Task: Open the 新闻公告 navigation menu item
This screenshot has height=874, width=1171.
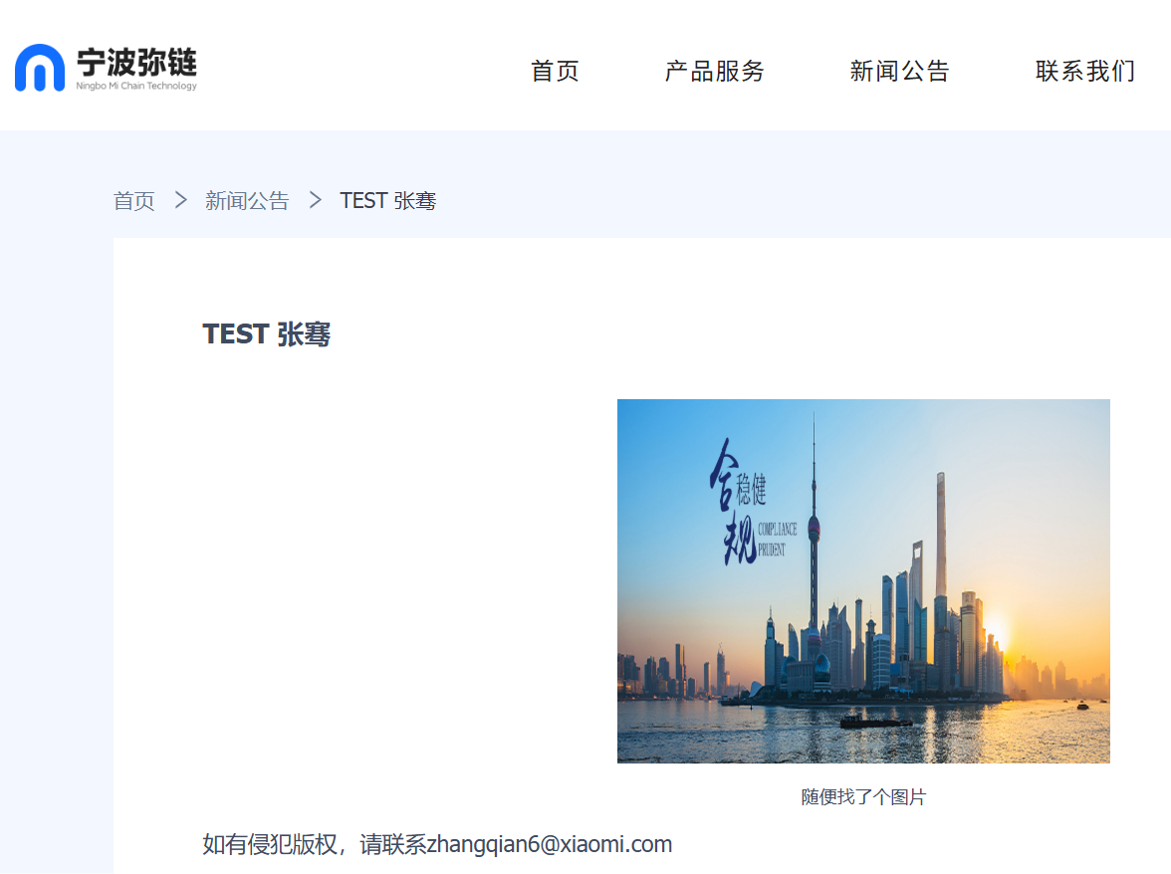Action: (900, 71)
